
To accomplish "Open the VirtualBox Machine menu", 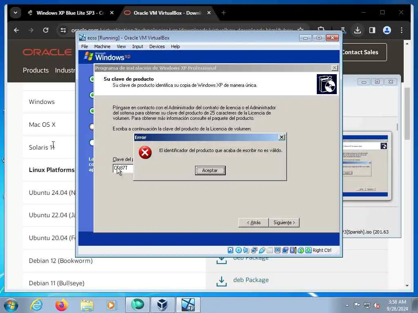I will pyautogui.click(x=102, y=46).
